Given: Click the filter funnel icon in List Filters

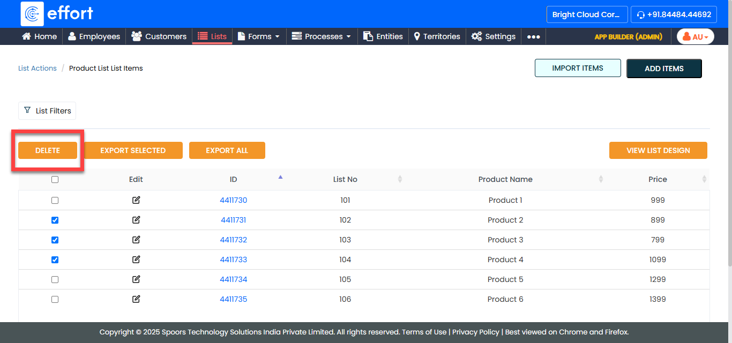Looking at the screenshot, I should [x=27, y=110].
